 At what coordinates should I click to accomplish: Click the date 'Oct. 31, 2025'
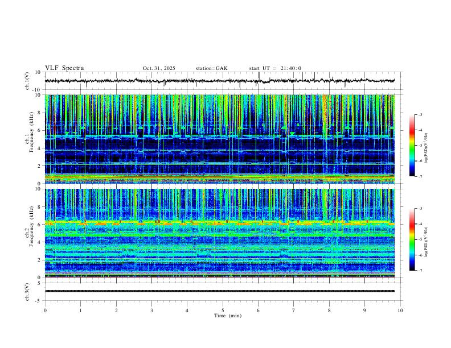pyautogui.click(x=159, y=68)
